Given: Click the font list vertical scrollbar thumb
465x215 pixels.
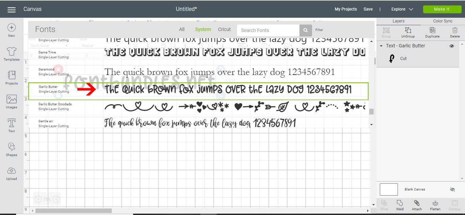Looking at the screenshot, I should [x=372, y=112].
